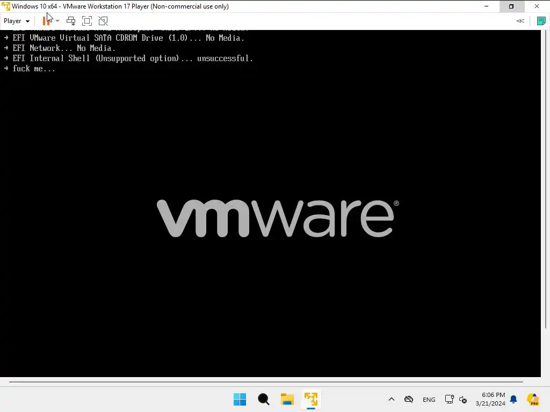
Task: Click the vertical scrollbar of VM view
Action: (x=546, y=179)
